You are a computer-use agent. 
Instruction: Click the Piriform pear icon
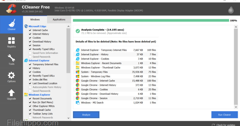click(231, 10)
